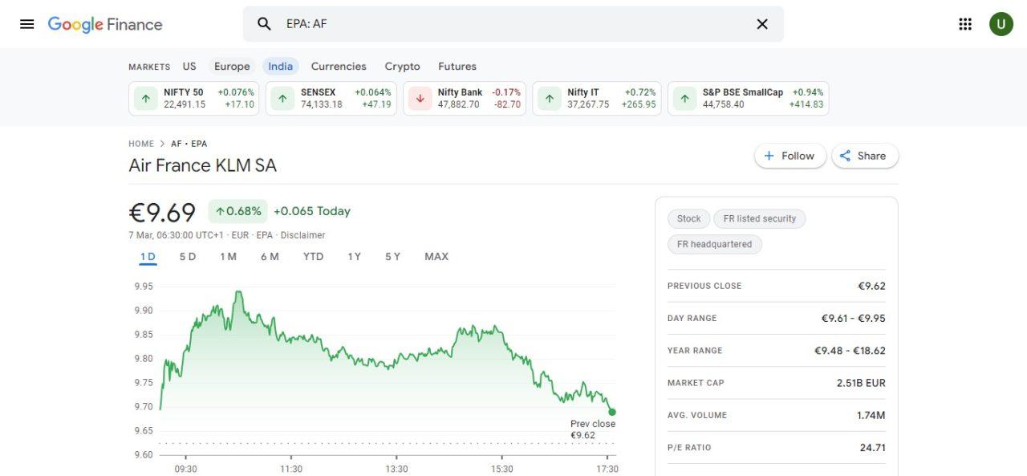This screenshot has width=1027, height=476.
Task: Open the Google apps grid
Action: (x=965, y=24)
